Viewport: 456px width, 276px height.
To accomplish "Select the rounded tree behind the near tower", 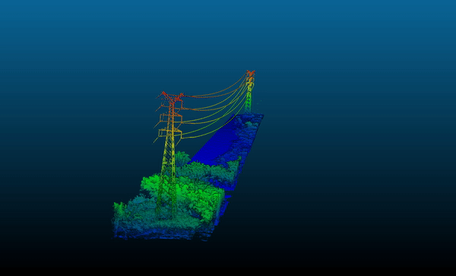I will [182, 158].
